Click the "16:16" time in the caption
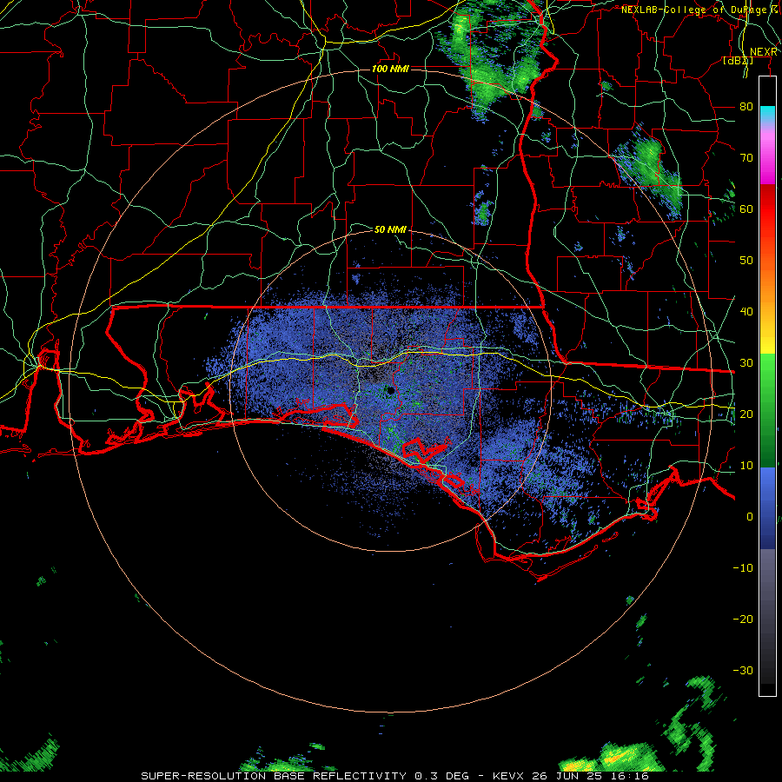This screenshot has height=782, width=782. click(x=631, y=776)
